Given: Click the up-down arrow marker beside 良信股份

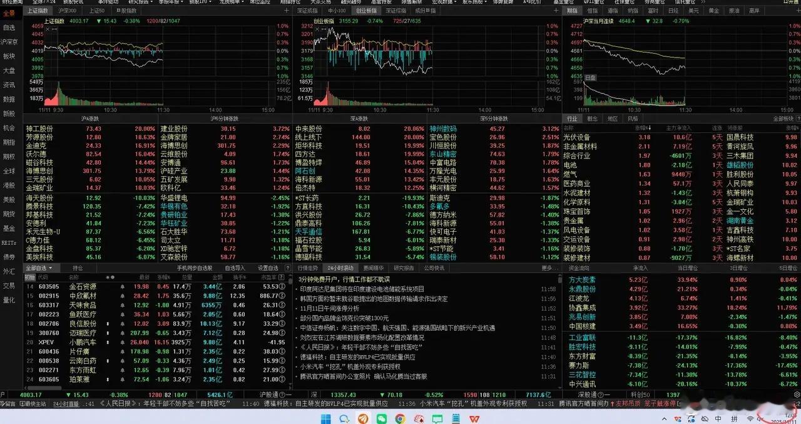Looking at the screenshot, I should click(109, 324).
